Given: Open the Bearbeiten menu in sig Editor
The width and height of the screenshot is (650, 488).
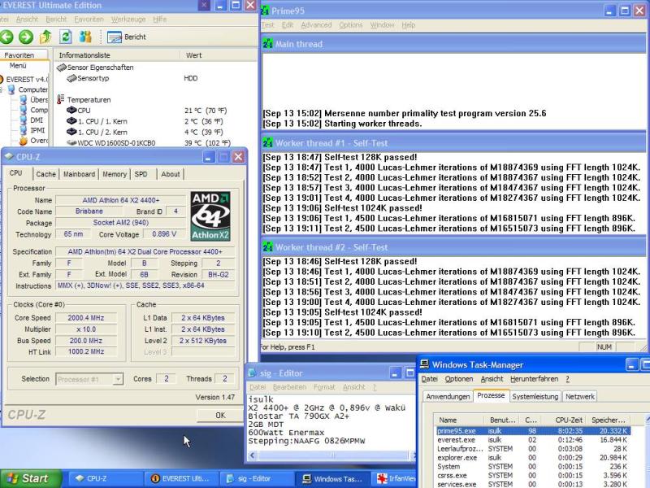Looking at the screenshot, I should tap(289, 387).
